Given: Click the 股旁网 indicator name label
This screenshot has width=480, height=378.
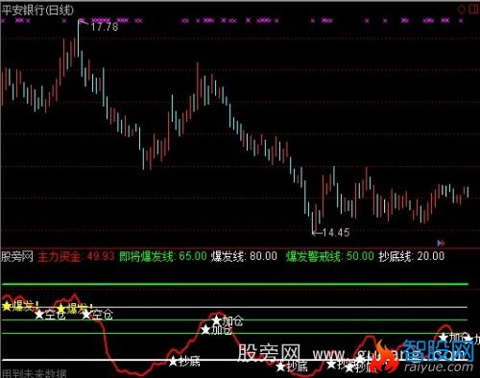Looking at the screenshot, I should point(17,256).
